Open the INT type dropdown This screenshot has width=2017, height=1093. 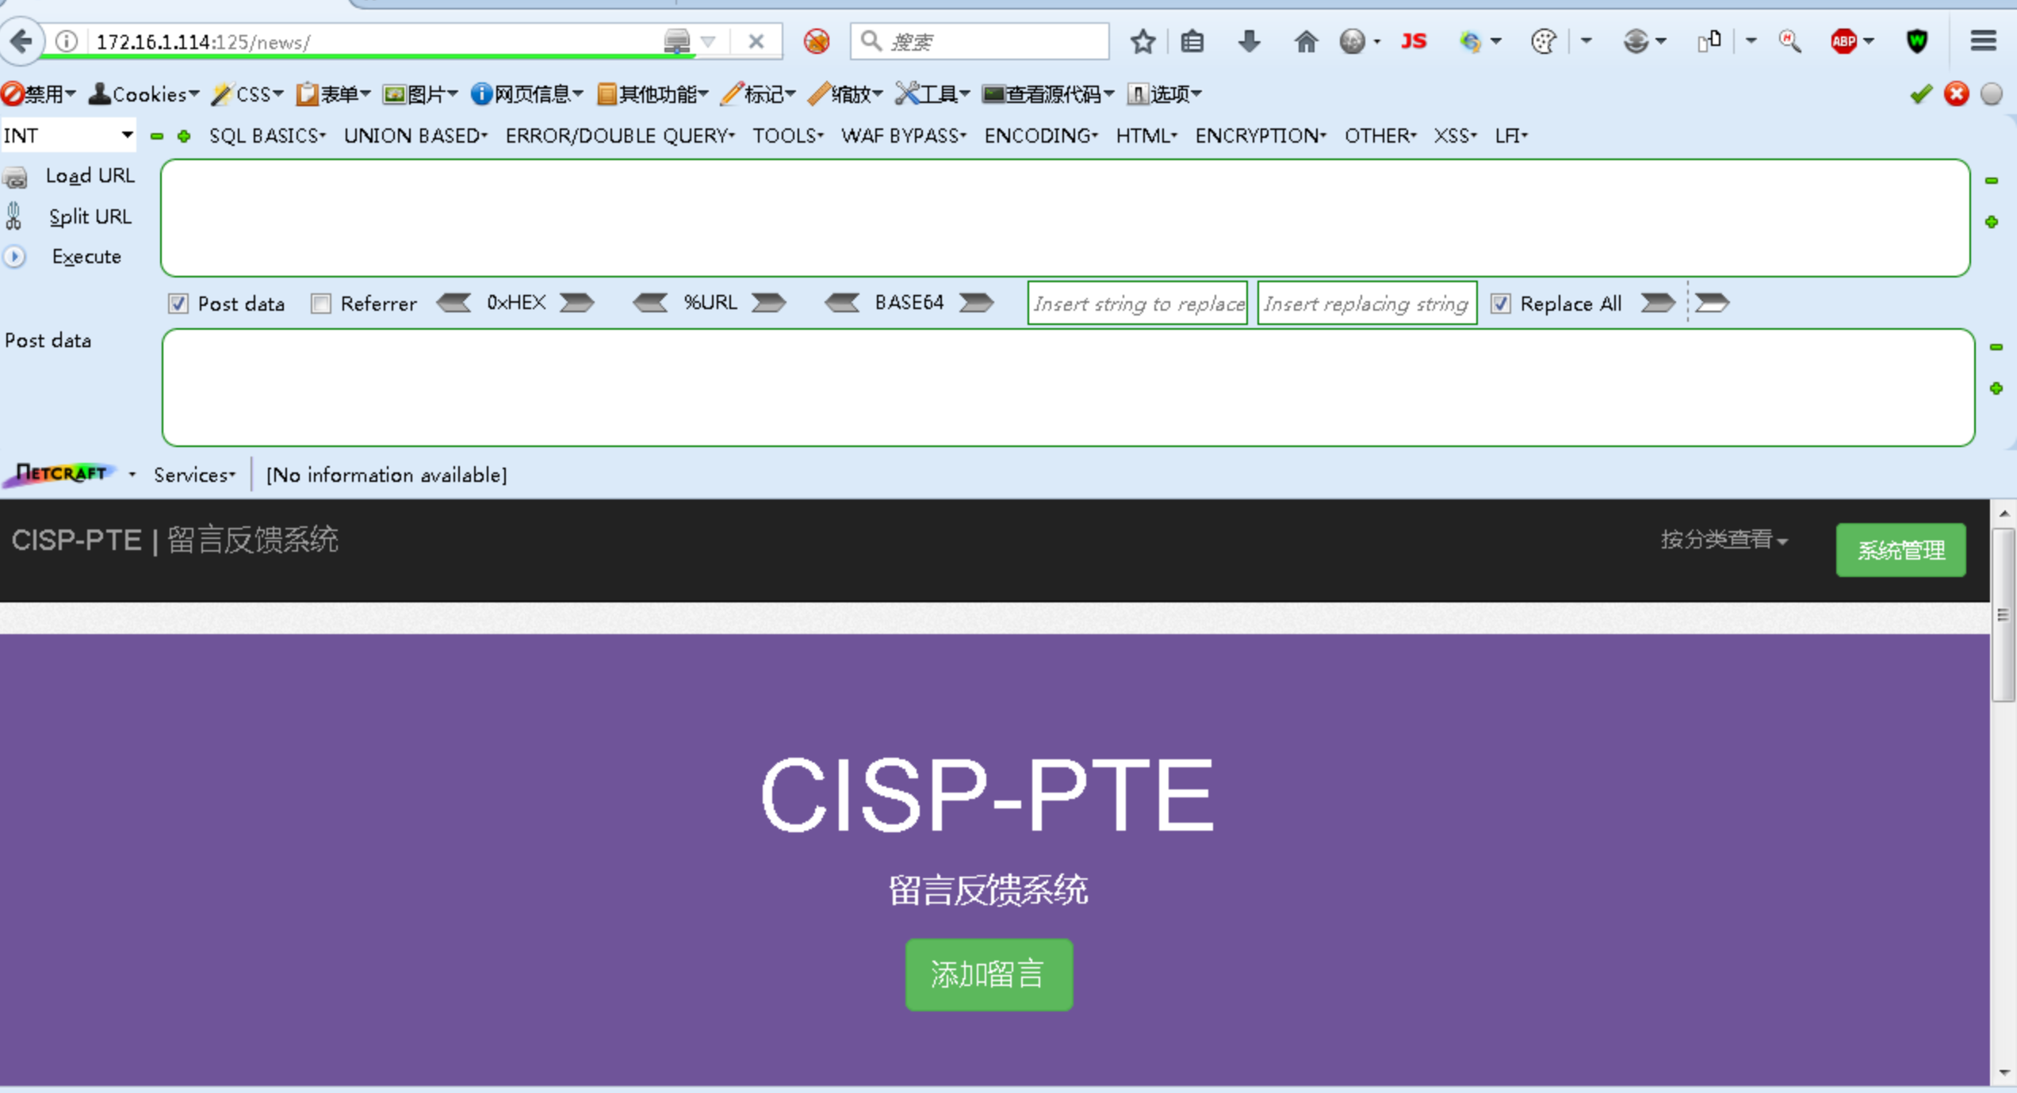point(68,136)
